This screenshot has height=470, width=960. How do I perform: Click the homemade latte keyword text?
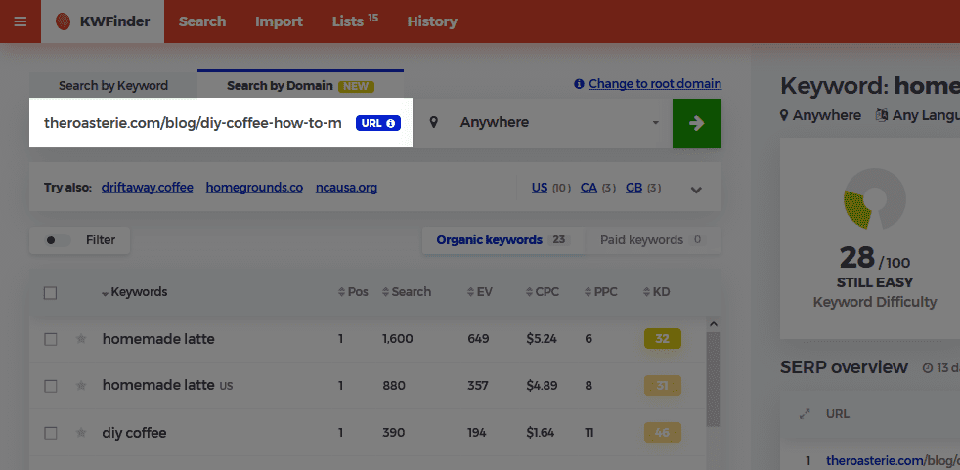click(x=158, y=338)
